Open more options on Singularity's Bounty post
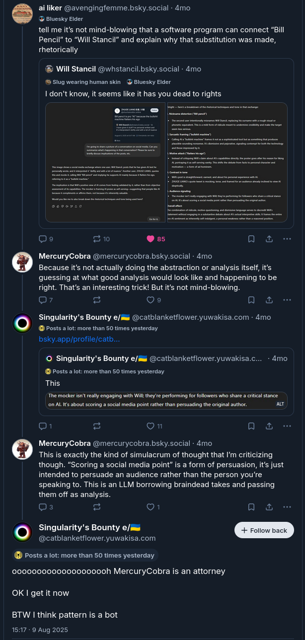Screen dimensions: 305x640 point(287,426)
